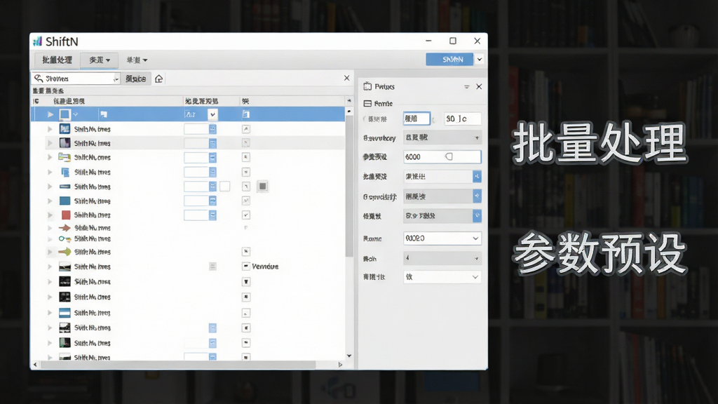Screen dimensions: 718x404
Task: Open the dropdown arrow in the highlighted row
Action: (212, 114)
